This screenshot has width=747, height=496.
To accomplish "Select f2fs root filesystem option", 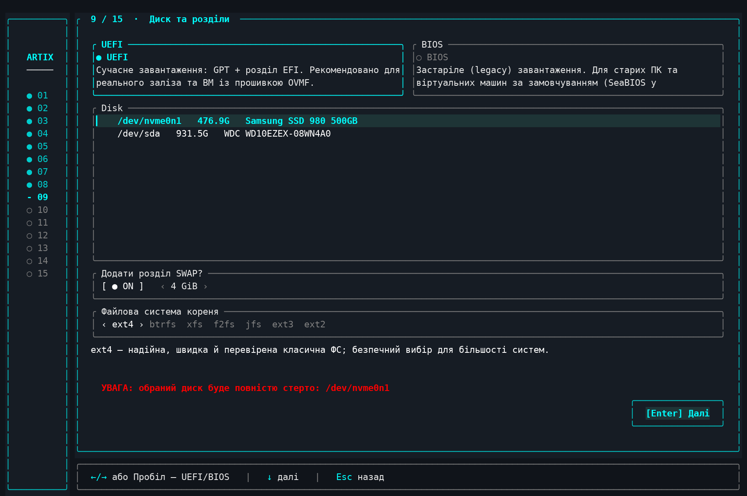I will [x=224, y=325].
